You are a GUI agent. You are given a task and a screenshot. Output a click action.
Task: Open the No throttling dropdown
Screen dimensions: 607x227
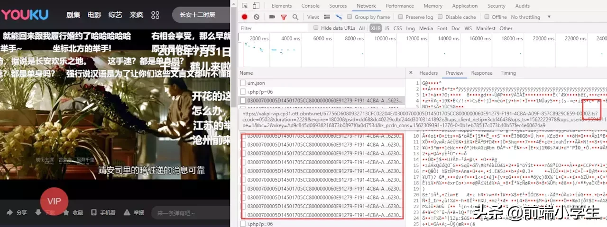tap(531, 17)
